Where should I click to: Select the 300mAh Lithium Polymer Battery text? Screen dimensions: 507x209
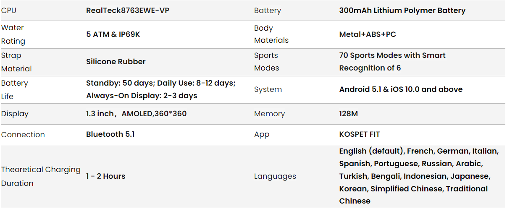point(402,10)
